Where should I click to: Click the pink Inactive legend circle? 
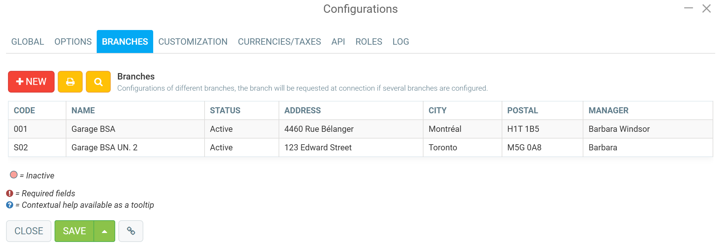click(14, 175)
